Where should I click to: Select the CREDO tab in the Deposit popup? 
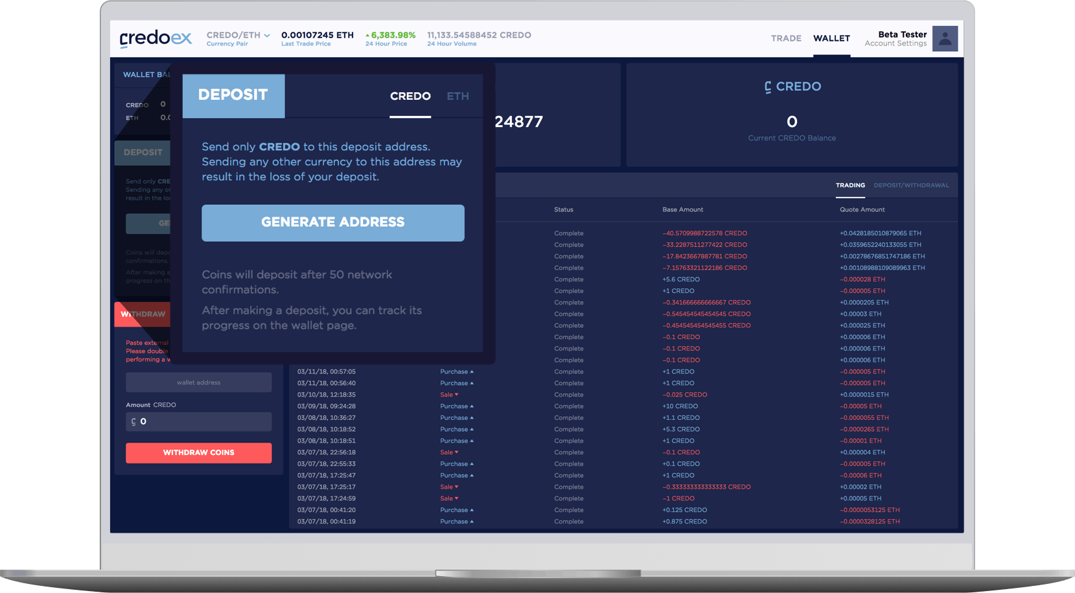410,96
